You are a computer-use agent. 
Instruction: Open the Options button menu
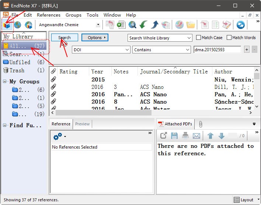[x=95, y=38]
